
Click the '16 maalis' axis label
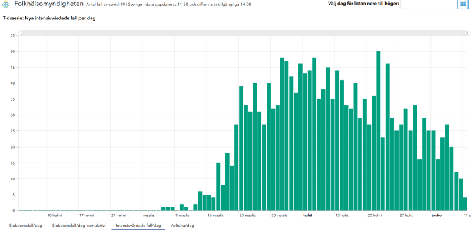pos(215,215)
